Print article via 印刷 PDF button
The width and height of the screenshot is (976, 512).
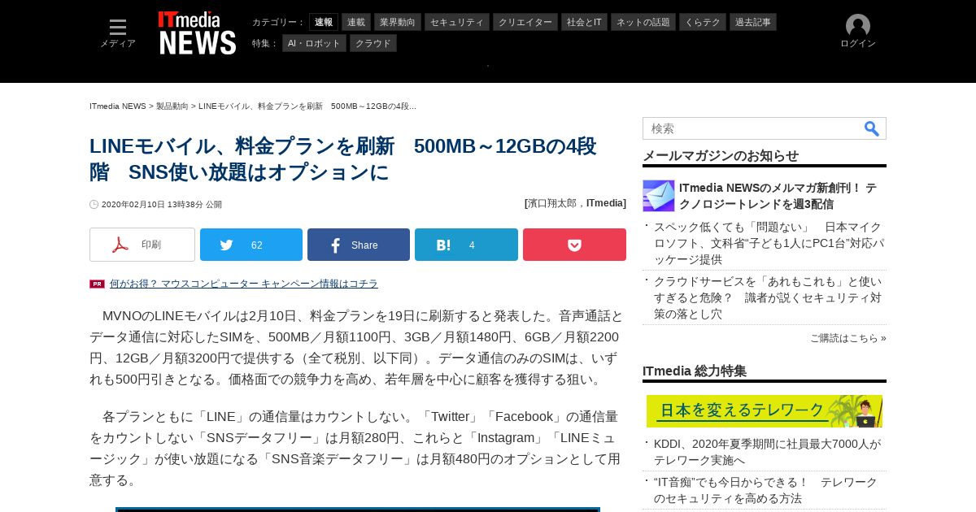[x=142, y=245]
